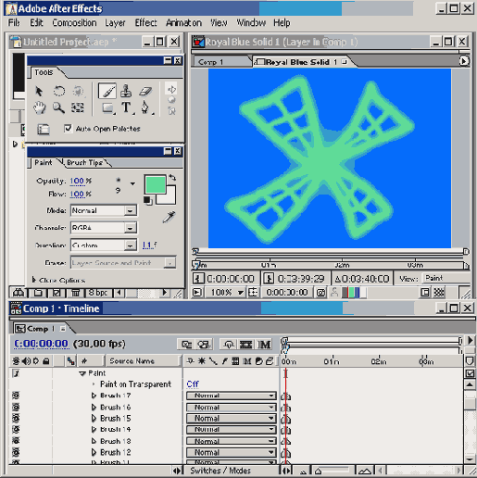Select the Pan Behind tool
The height and width of the screenshot is (478, 477).
click(x=78, y=107)
